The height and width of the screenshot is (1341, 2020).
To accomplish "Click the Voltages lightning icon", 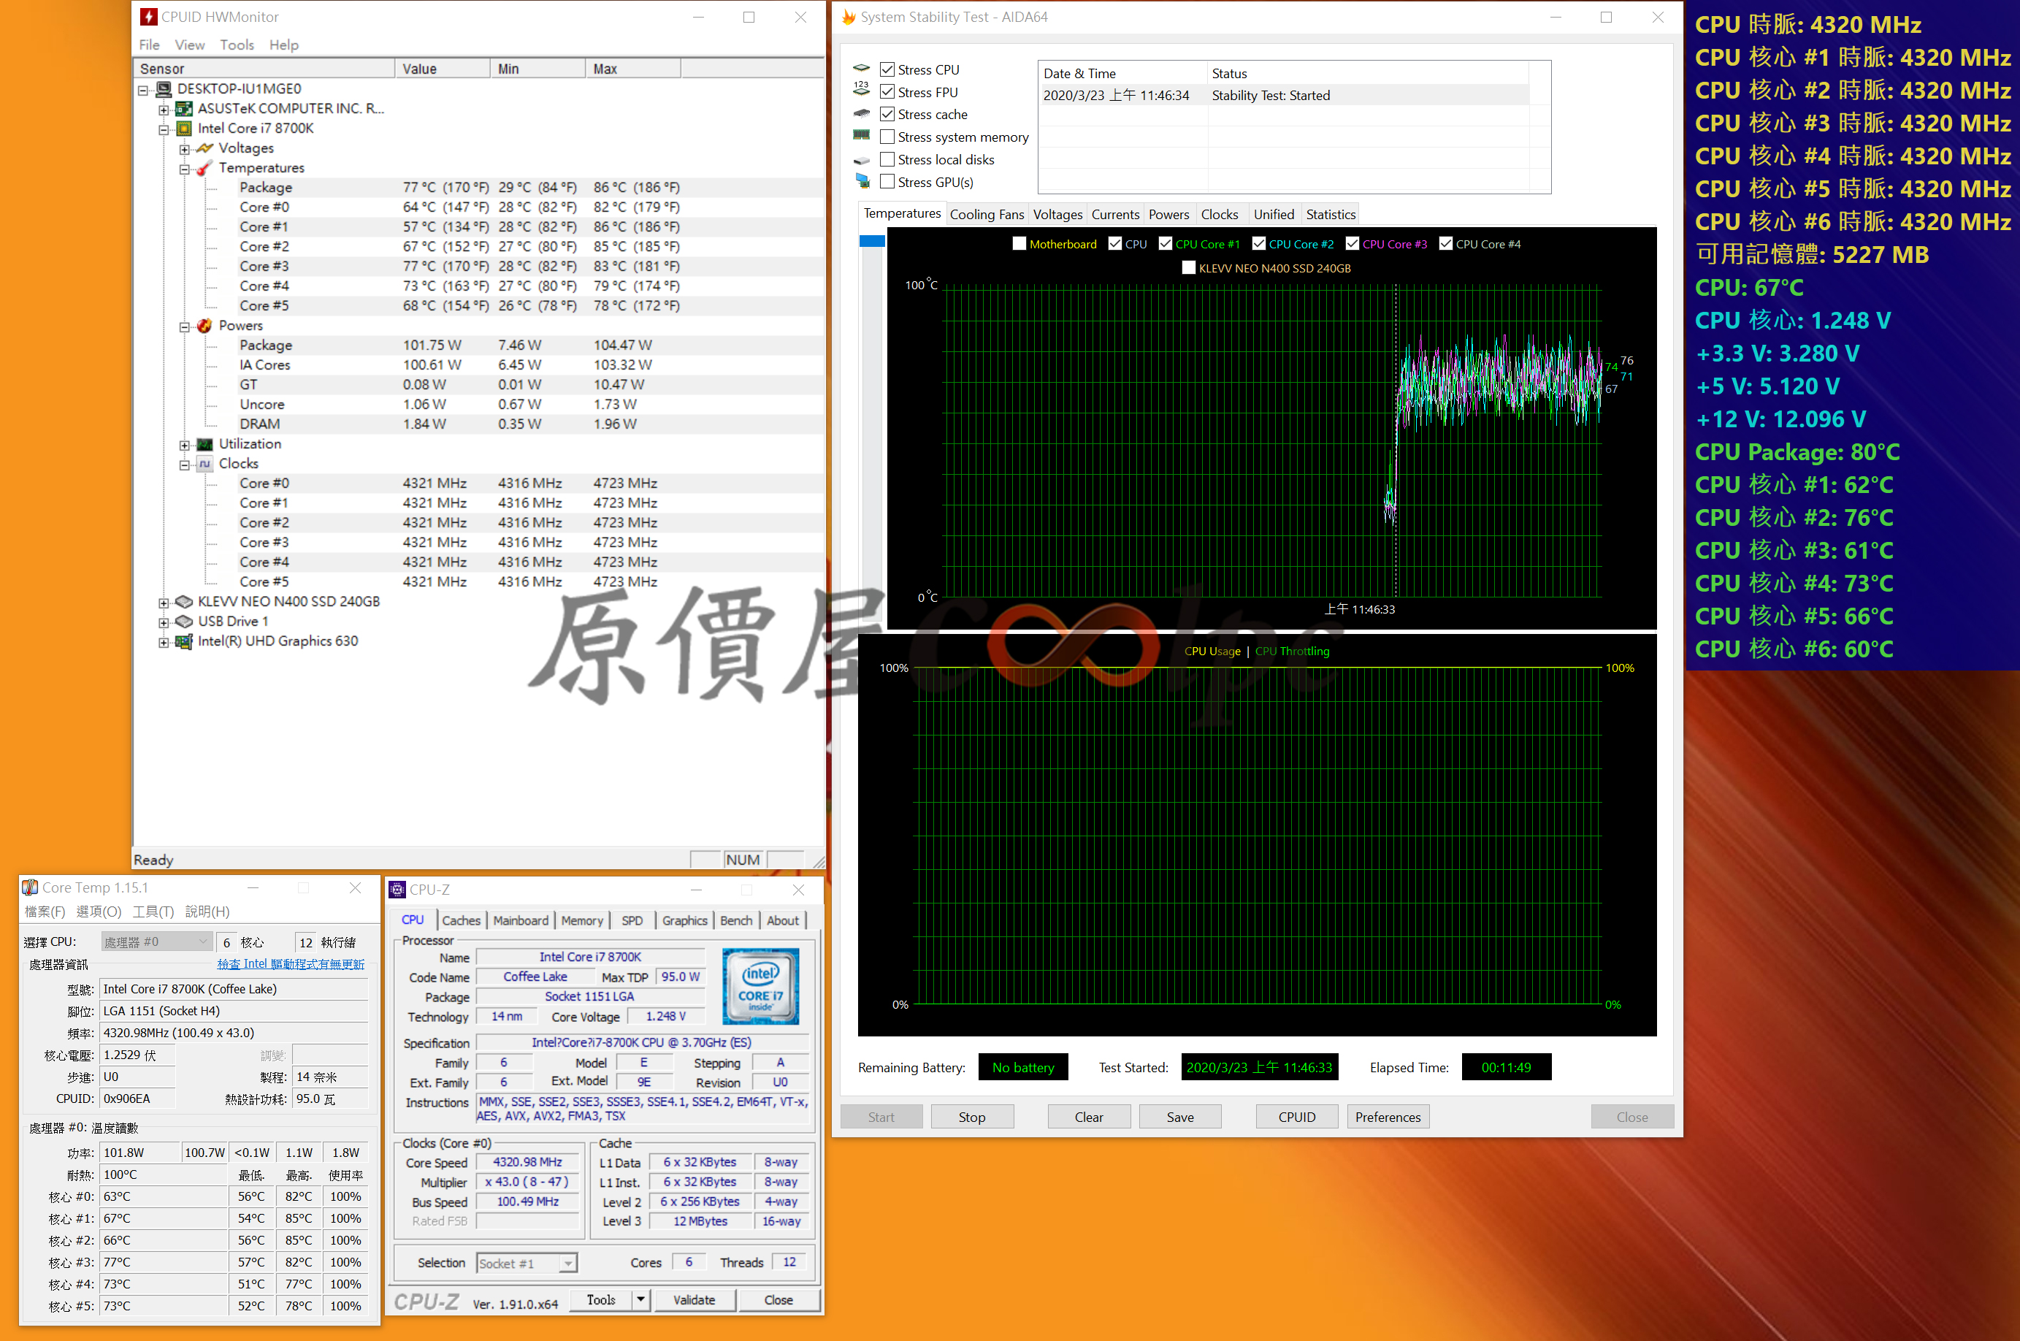I will [205, 148].
